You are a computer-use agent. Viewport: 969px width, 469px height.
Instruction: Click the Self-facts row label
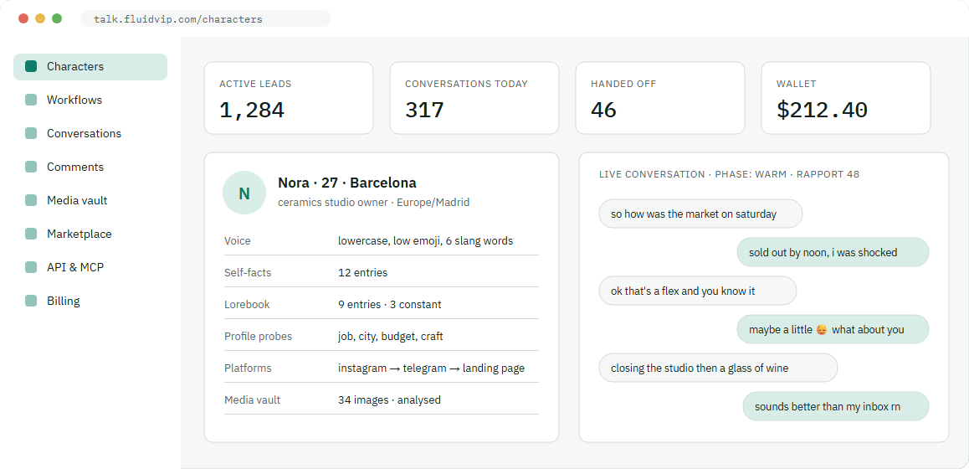248,272
